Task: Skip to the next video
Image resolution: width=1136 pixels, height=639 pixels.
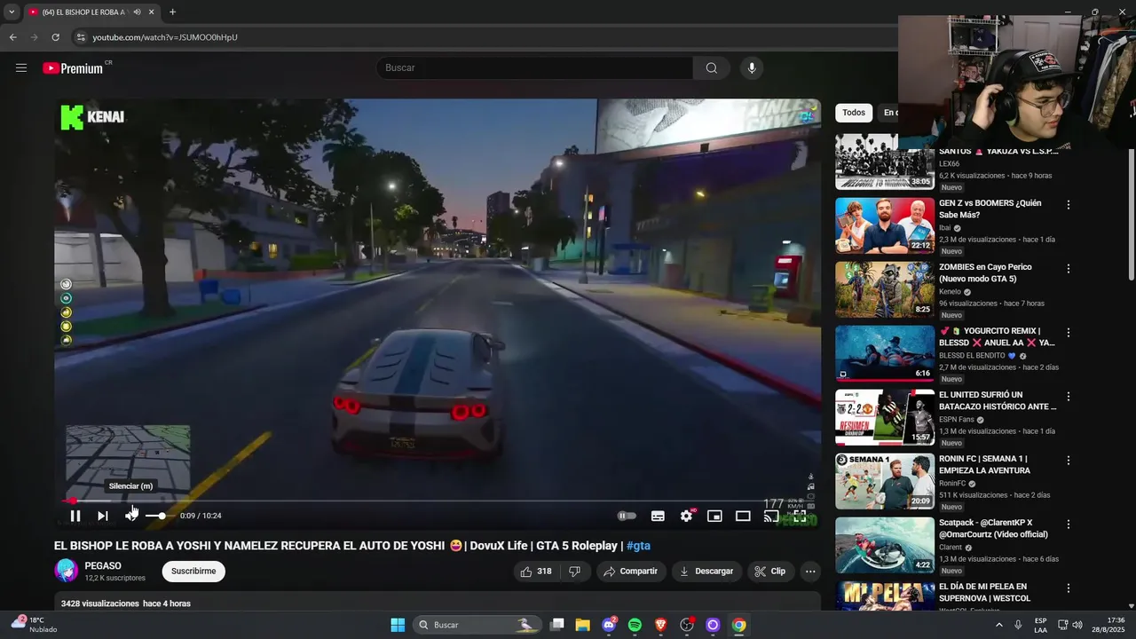Action: click(103, 516)
